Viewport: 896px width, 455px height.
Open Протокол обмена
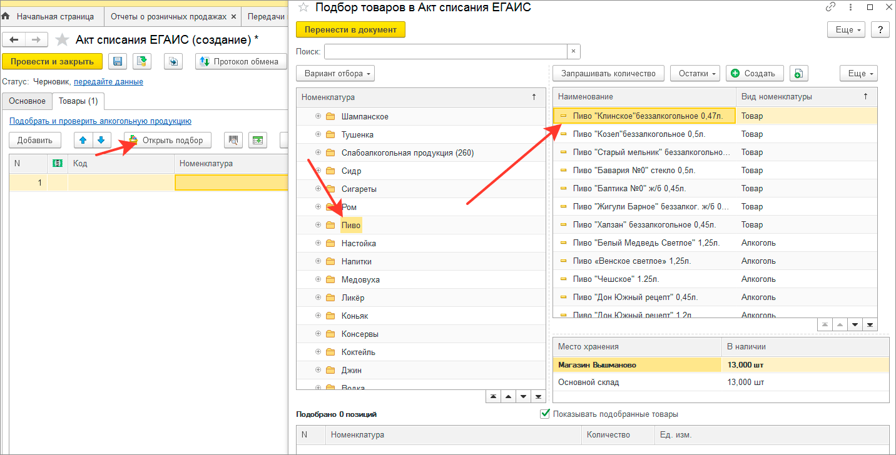tap(241, 61)
